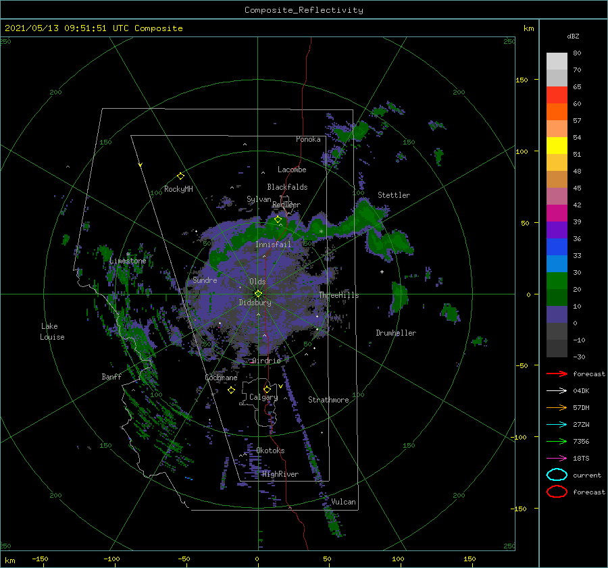Click the magenta 18TS arrow icon

pyautogui.click(x=557, y=459)
